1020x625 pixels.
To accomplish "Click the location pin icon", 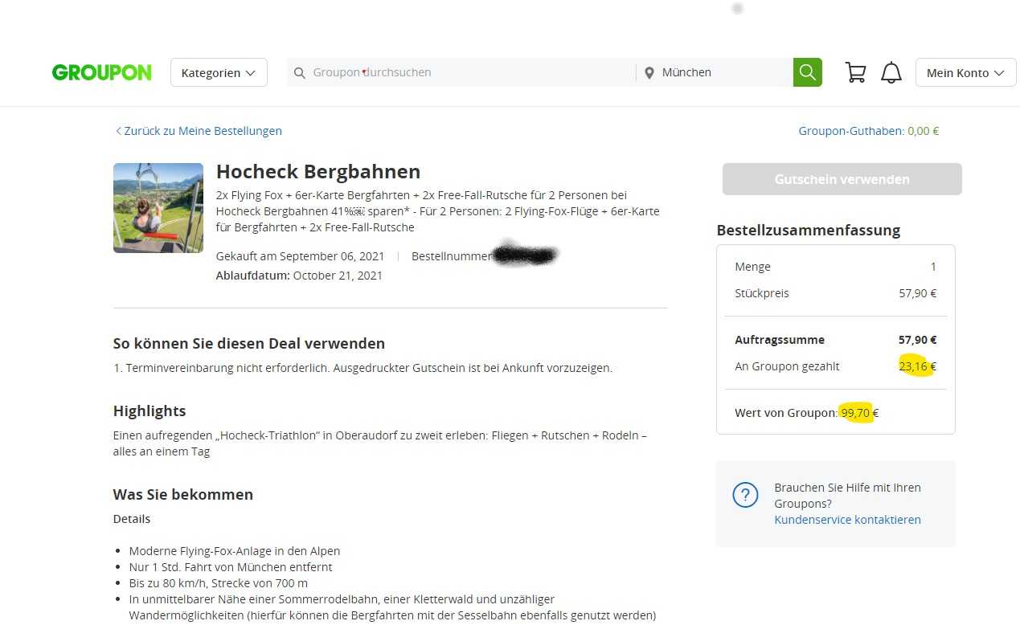I will [649, 73].
